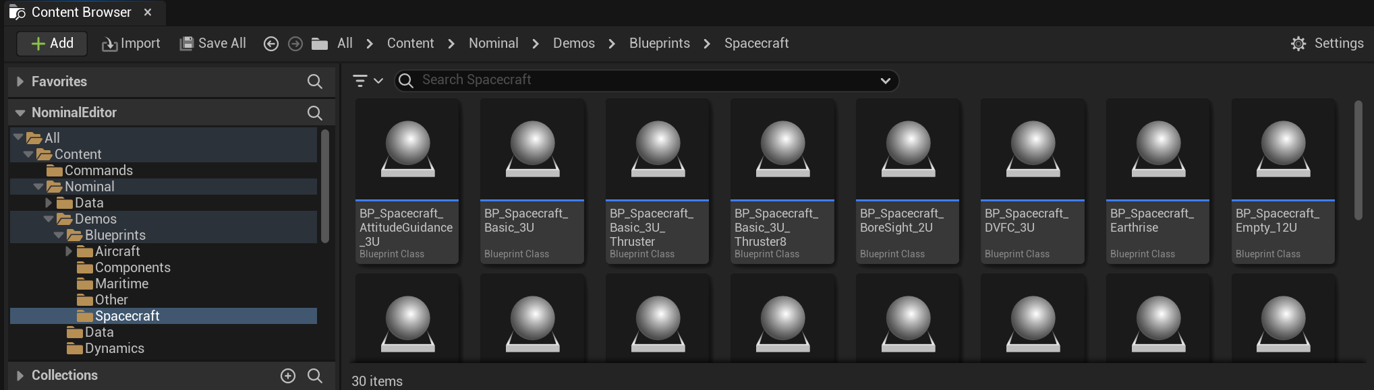Screen dimensions: 1374x390
Task: Close the Content Browser tab
Action: pyautogui.click(x=148, y=12)
